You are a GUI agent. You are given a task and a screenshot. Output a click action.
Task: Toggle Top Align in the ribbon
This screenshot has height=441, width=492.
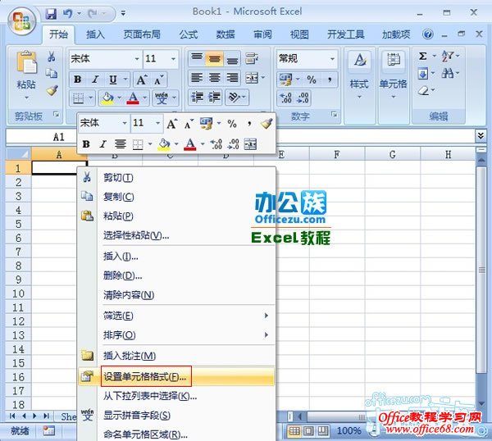click(197, 59)
